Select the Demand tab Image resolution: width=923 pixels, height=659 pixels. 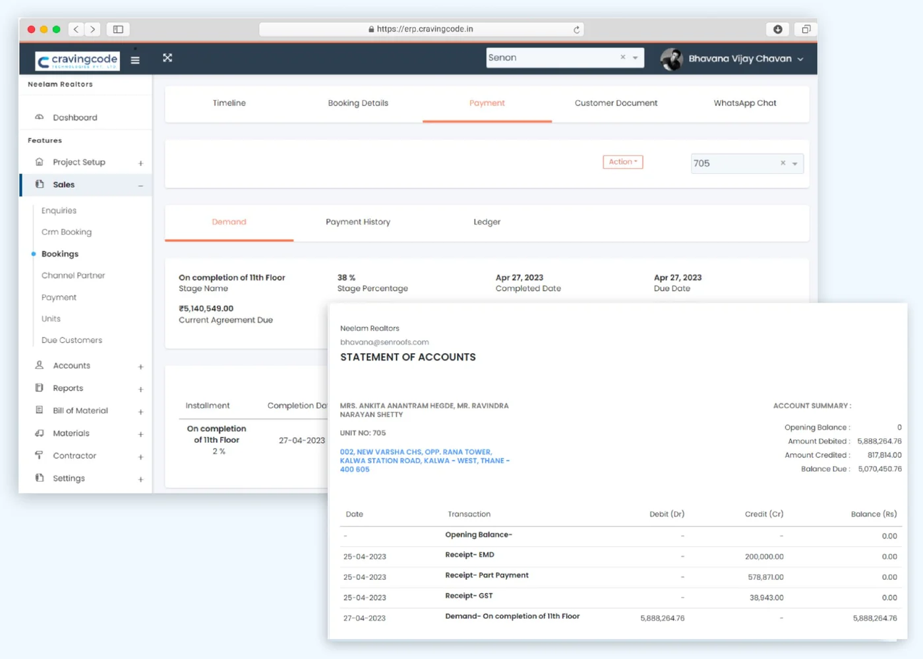(229, 222)
